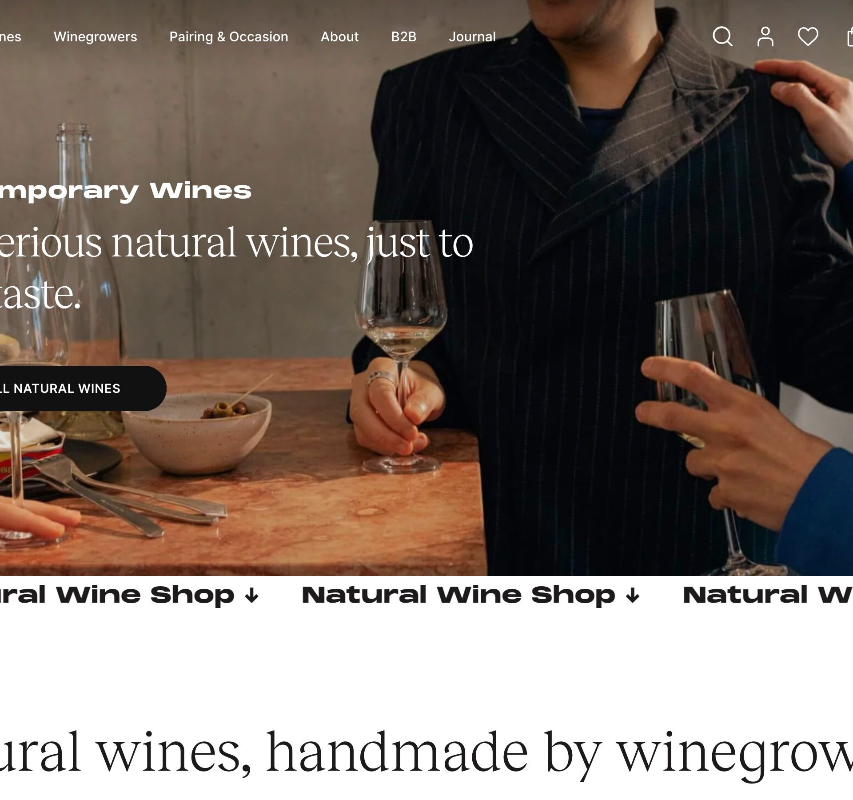Open the Pairing & Occasion menu
The image size is (853, 800).
coord(229,36)
